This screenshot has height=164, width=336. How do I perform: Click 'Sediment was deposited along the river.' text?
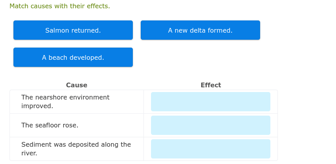[x=76, y=149]
